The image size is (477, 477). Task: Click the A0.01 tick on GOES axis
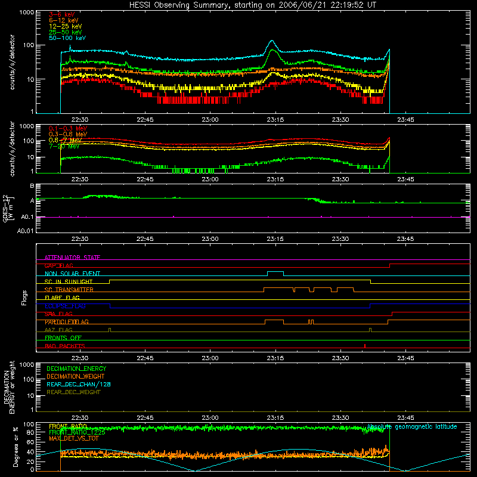[26, 231]
